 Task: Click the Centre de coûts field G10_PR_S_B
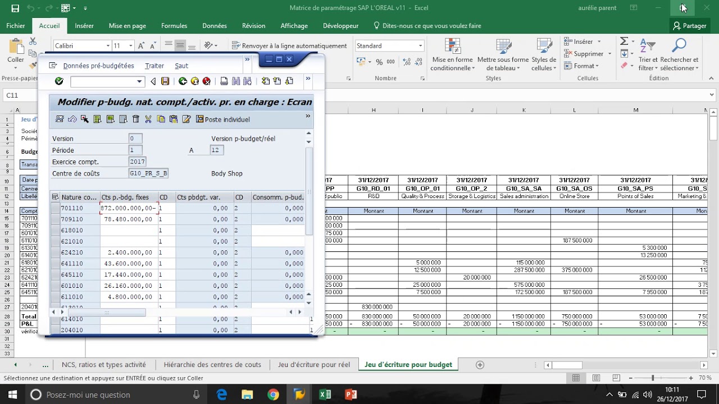coord(148,173)
